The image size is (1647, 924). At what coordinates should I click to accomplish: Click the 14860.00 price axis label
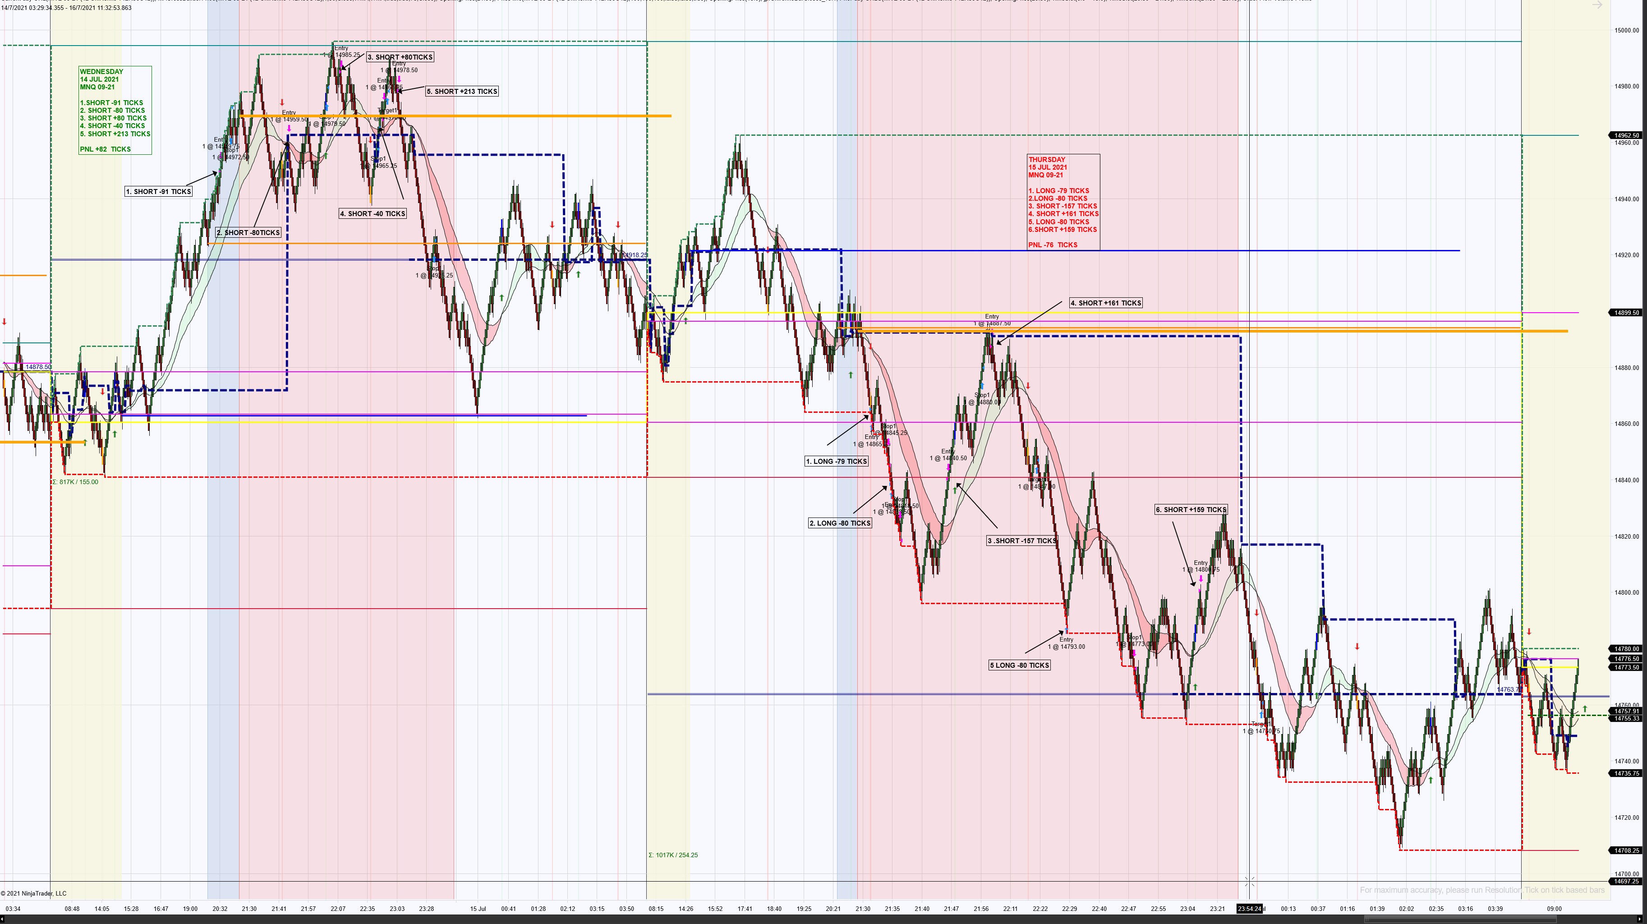tap(1627, 424)
